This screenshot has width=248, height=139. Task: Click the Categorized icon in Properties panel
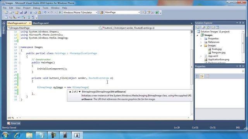pos(197,76)
